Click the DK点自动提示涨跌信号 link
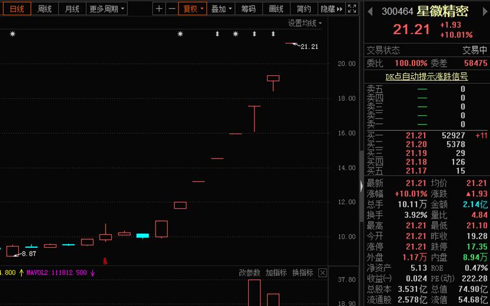The height and width of the screenshot is (306, 490). tap(427, 76)
